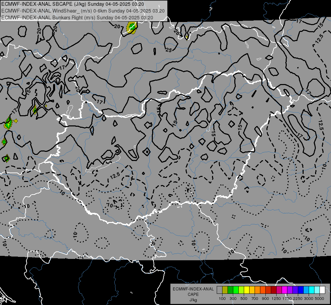Click the 100 legend tick label
Image resolution: width=331 pixels, height=305 pixels.
click(x=222, y=299)
